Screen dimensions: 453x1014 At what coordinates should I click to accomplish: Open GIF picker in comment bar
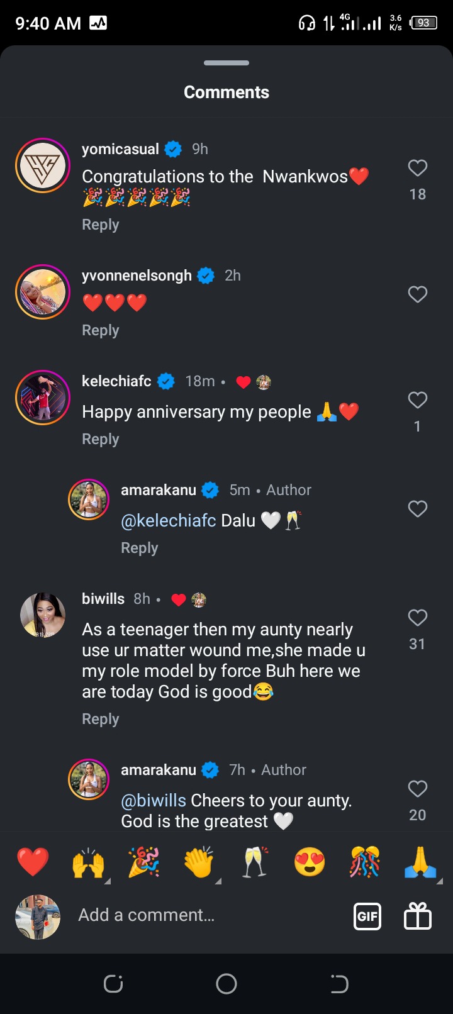pyautogui.click(x=367, y=916)
